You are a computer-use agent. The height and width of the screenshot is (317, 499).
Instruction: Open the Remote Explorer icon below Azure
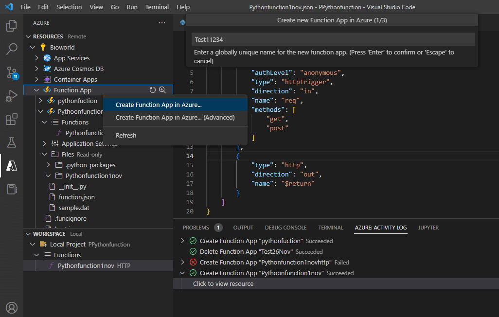coord(11,189)
